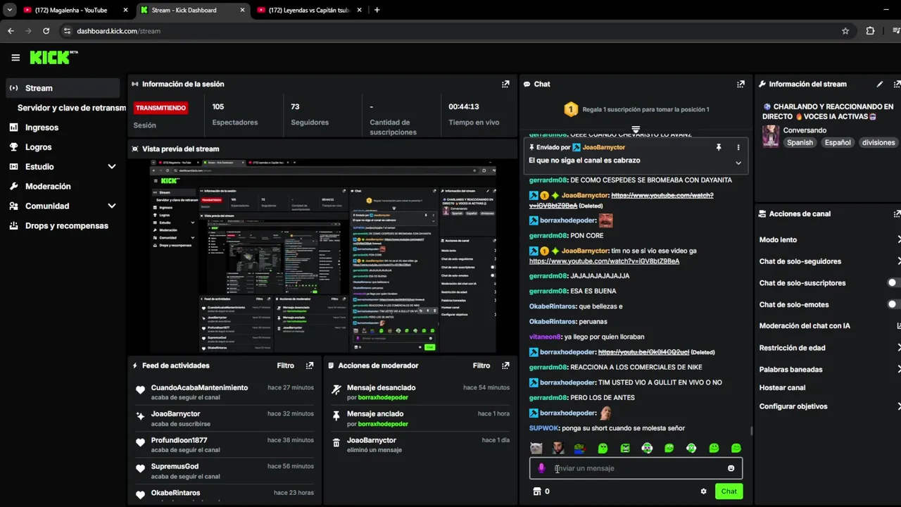Expand the Comunidad sidebar section

click(111, 206)
